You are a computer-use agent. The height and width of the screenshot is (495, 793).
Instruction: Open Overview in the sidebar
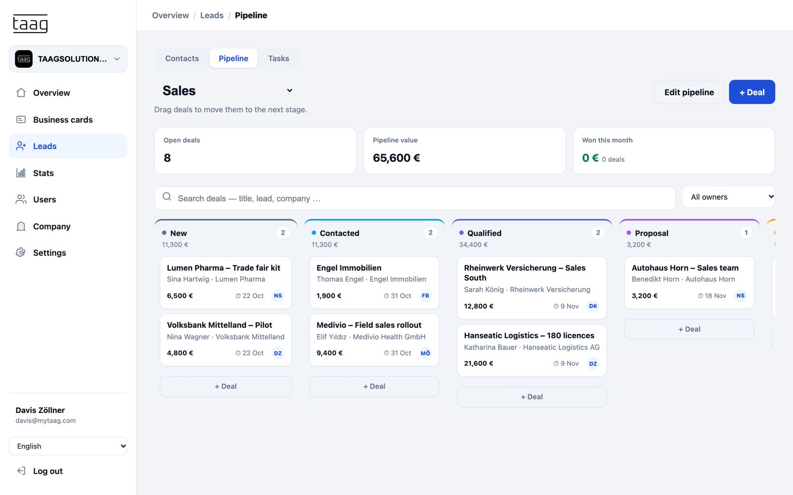point(68,93)
